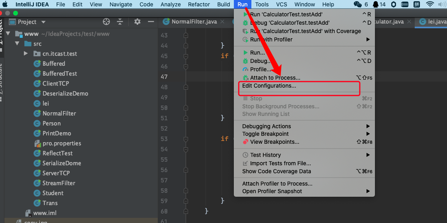Close the NormalFilter.java tab
Image resolution: width=447 pixels, height=223 pixels.
[x=222, y=22]
